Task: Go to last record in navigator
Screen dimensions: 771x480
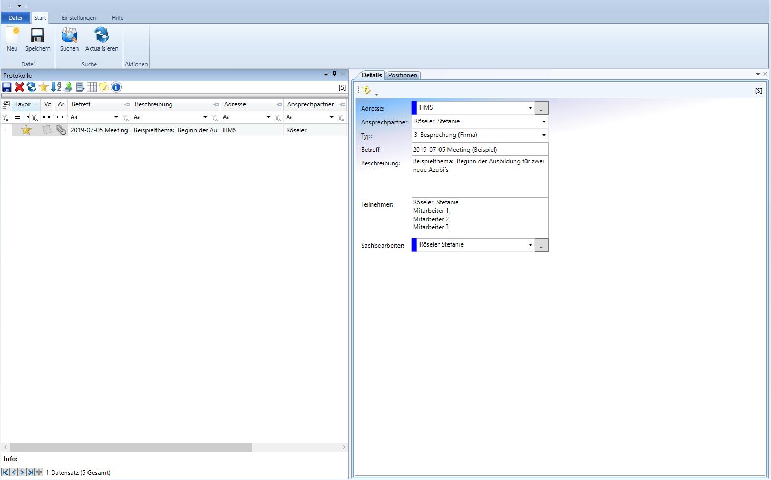Action: coord(31,472)
